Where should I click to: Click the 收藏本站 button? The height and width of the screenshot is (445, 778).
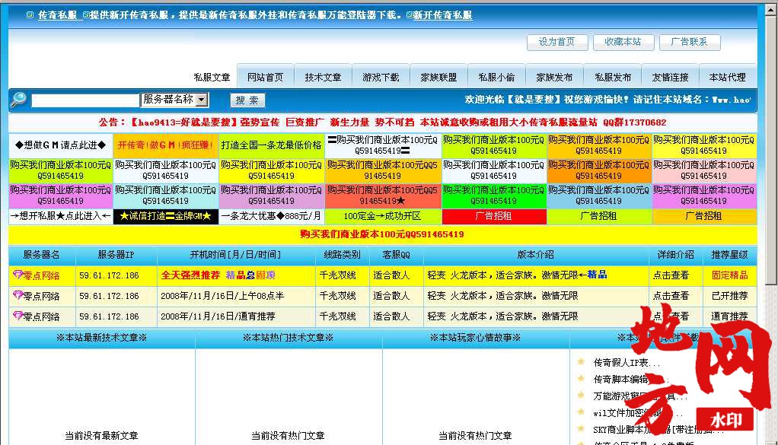(623, 42)
